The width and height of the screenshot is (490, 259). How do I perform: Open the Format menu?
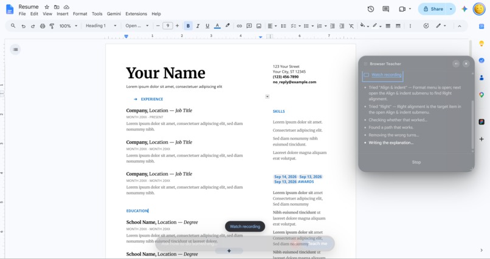pos(80,14)
